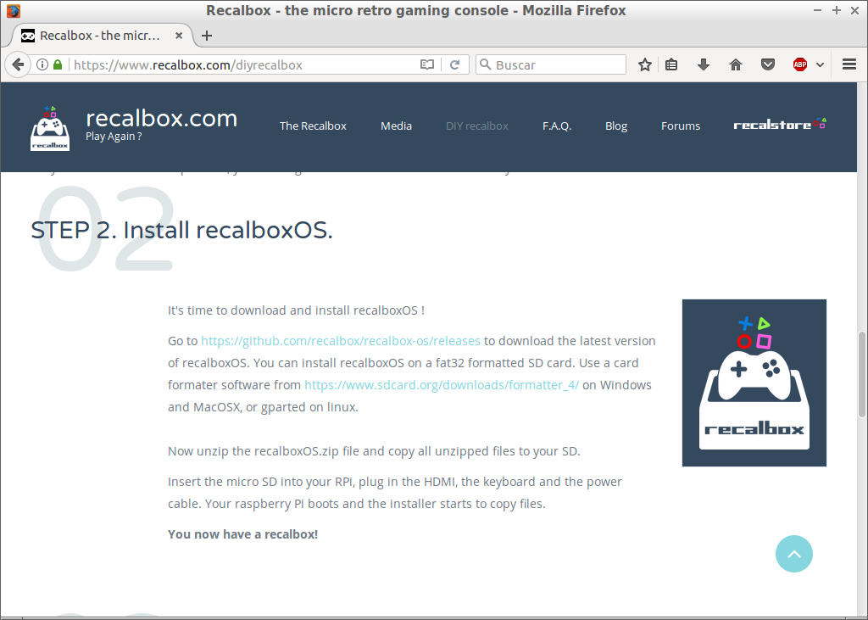The width and height of the screenshot is (868, 620).
Task: Open the Firefox hamburger menu
Action: click(x=849, y=64)
